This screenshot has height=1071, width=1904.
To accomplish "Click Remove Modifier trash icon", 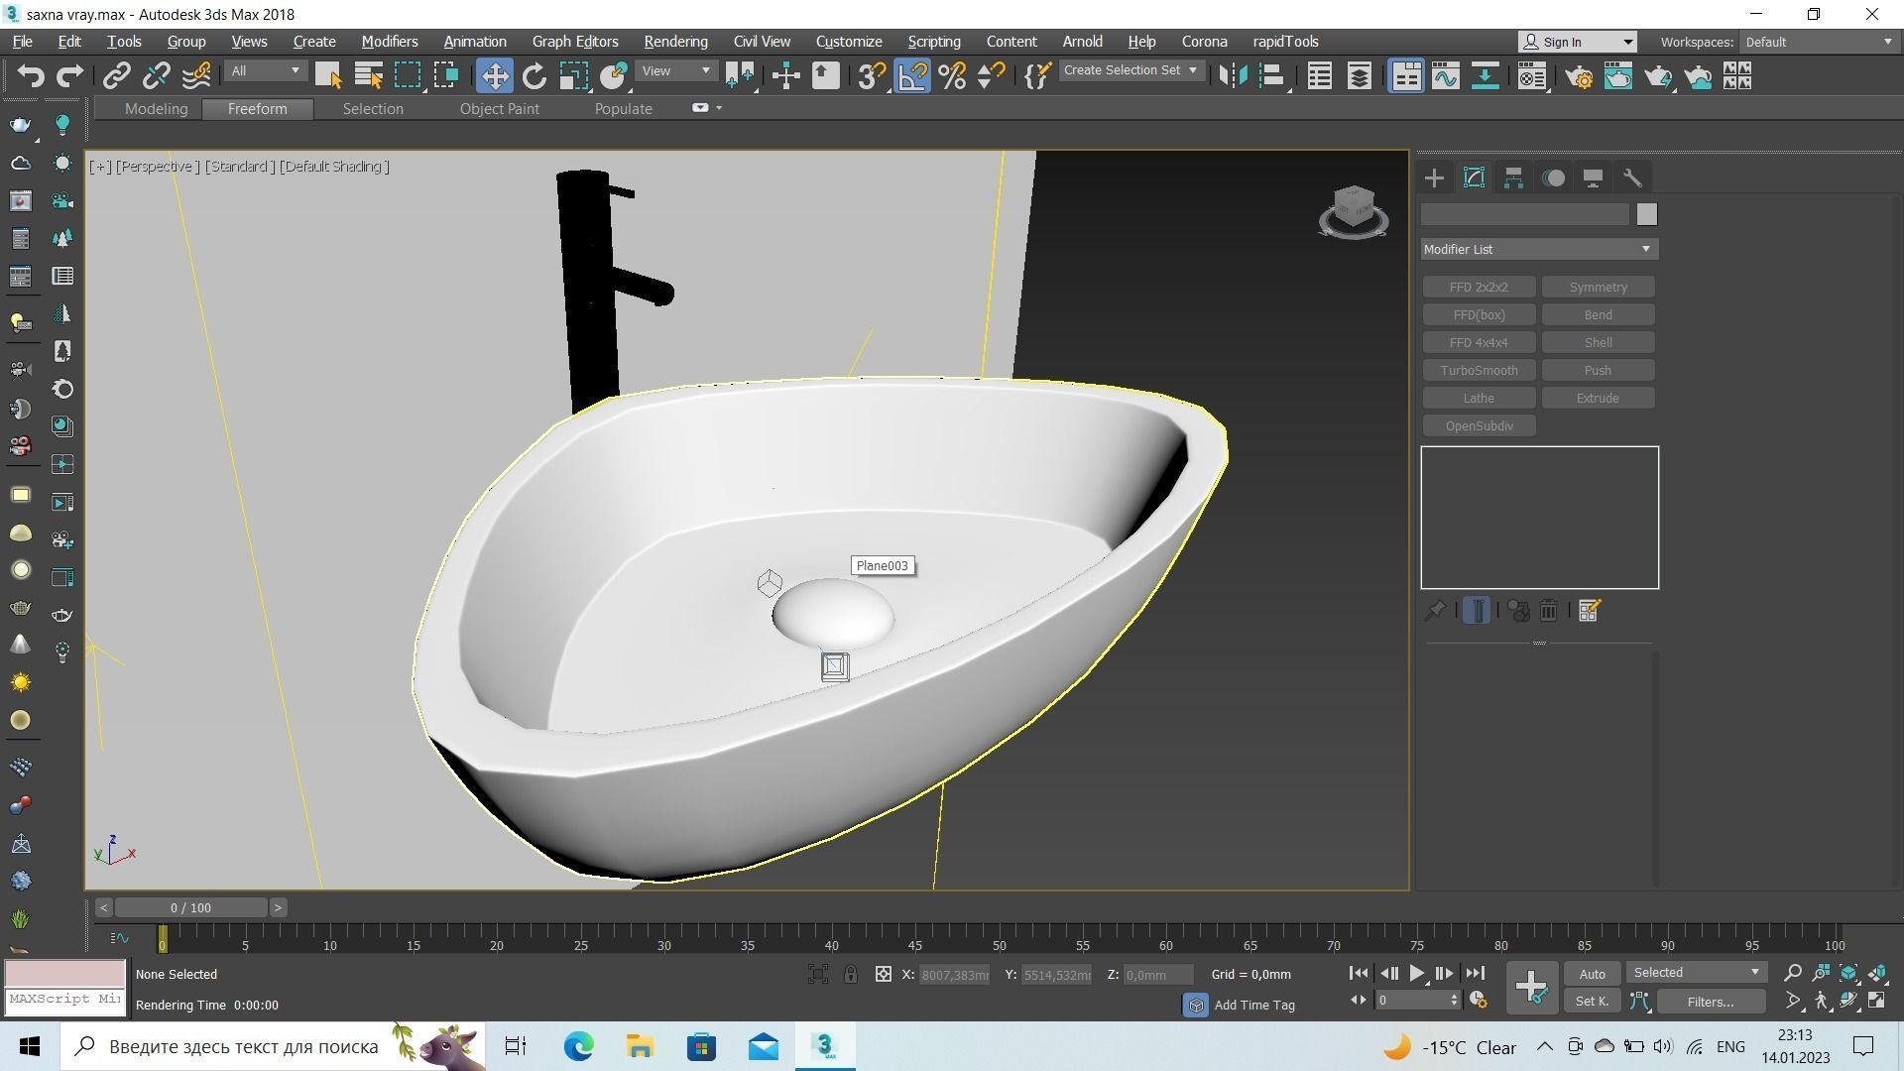I will point(1548,612).
